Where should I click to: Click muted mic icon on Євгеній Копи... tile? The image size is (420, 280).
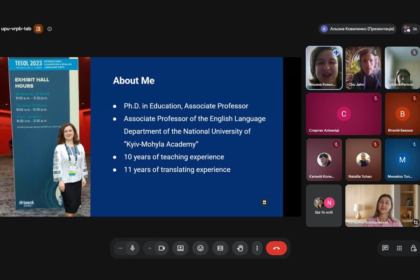(x=336, y=145)
